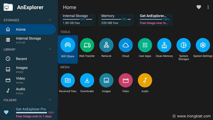Open Audio icon in Media section
This screenshot has height=120, width=213.
[145, 80]
